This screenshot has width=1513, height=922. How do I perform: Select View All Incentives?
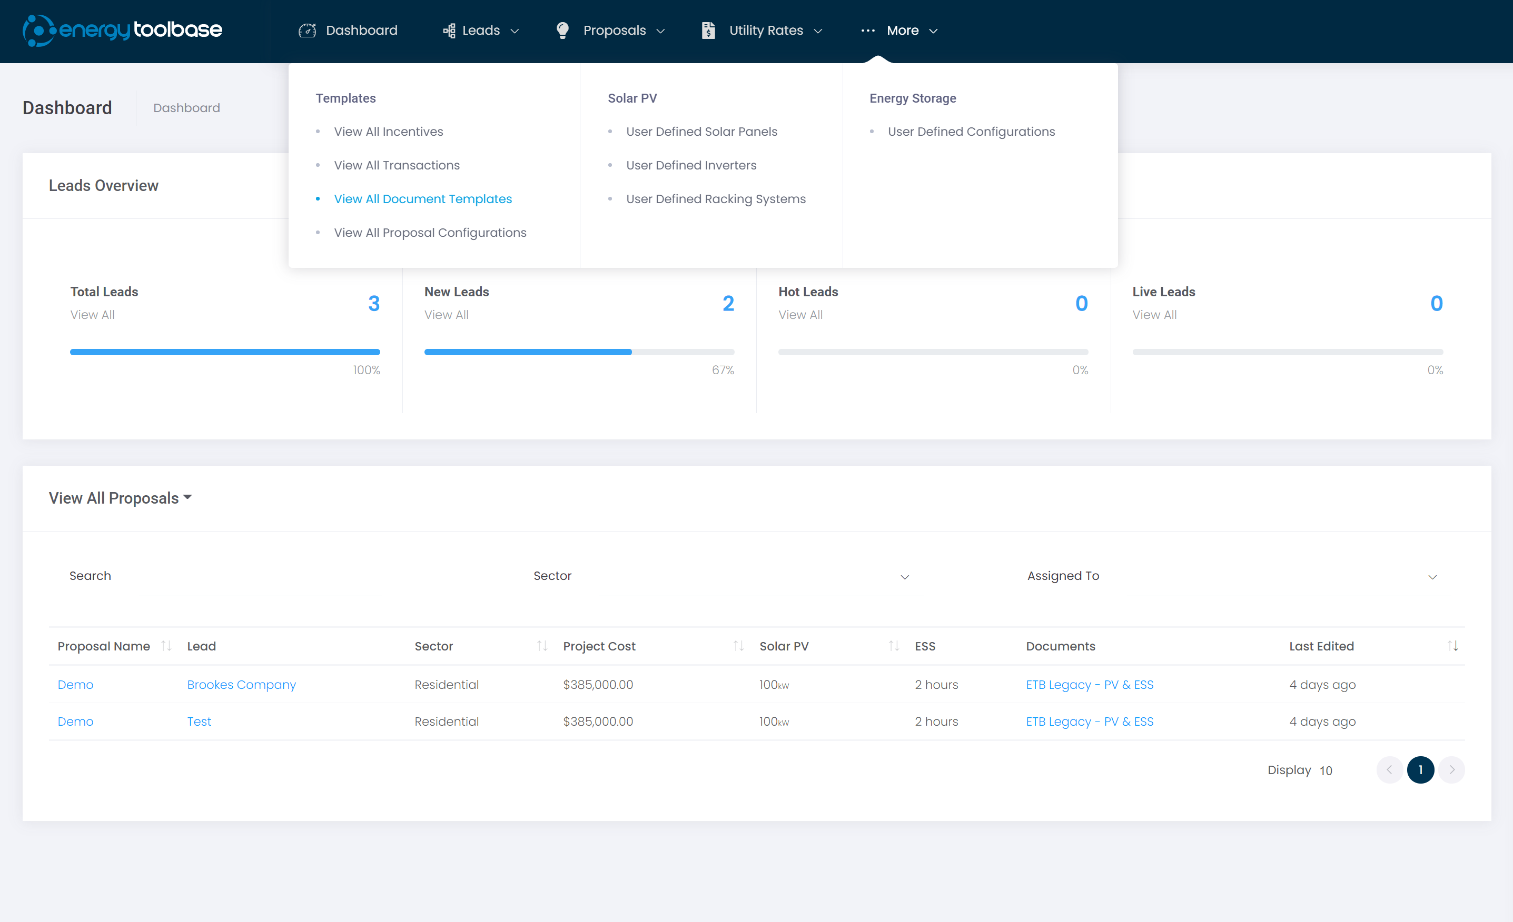coord(388,131)
